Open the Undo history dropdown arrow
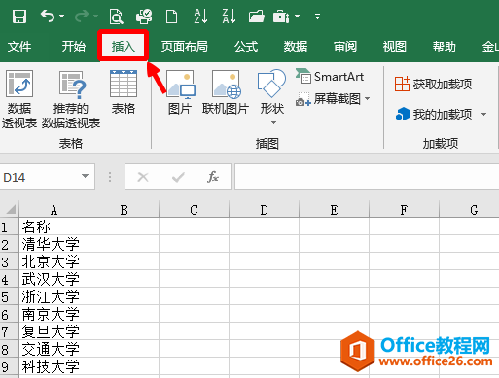 click(x=61, y=16)
